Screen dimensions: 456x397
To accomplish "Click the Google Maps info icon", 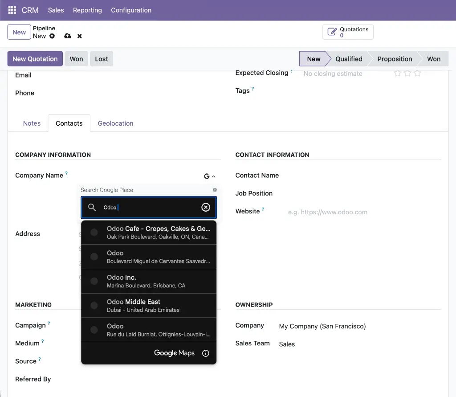I will 206,353.
